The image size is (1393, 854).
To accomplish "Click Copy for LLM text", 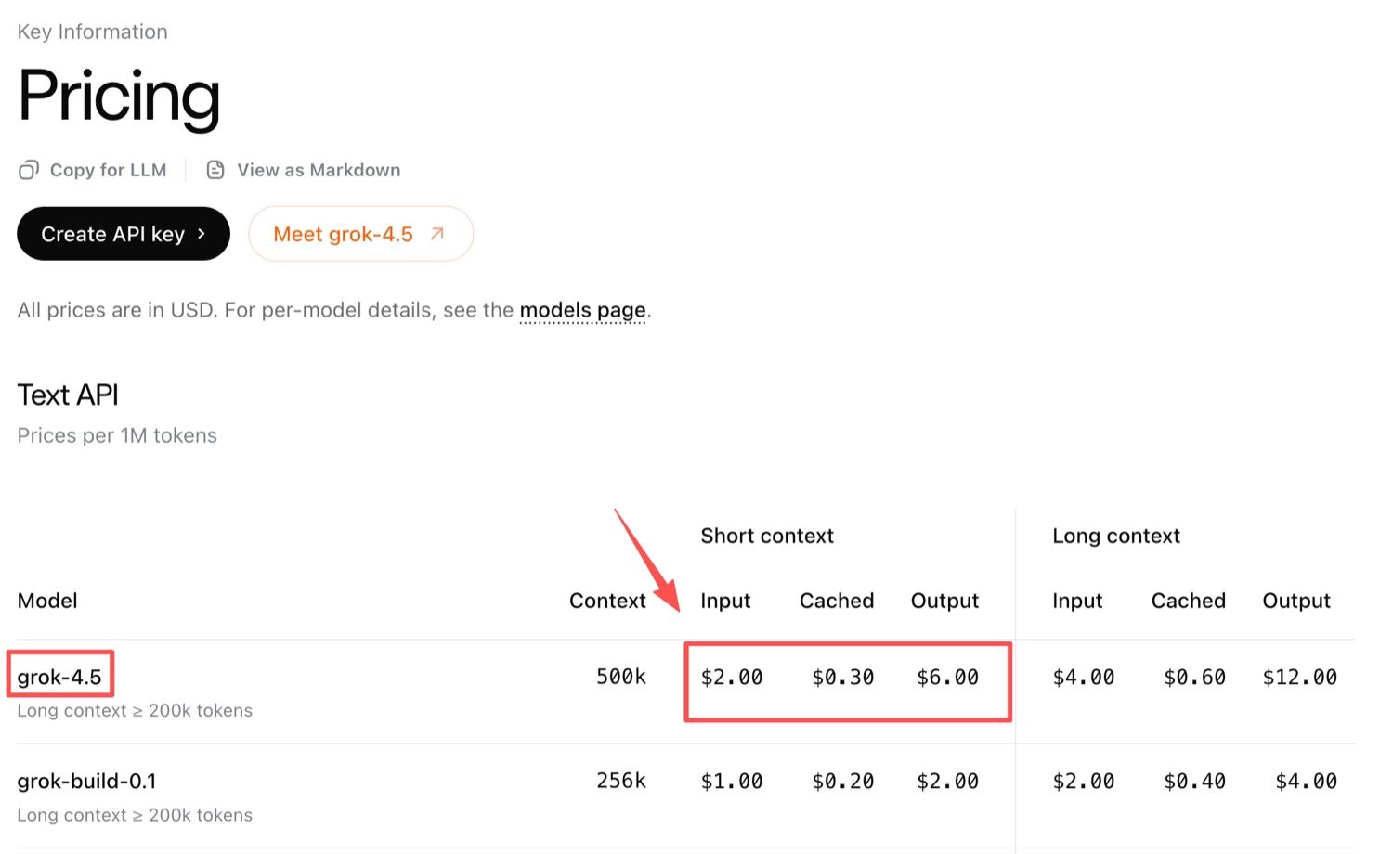I will [x=108, y=170].
